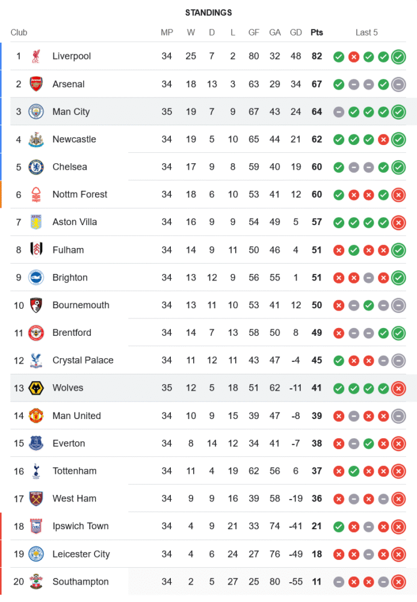Click the Club column header

tap(19, 33)
